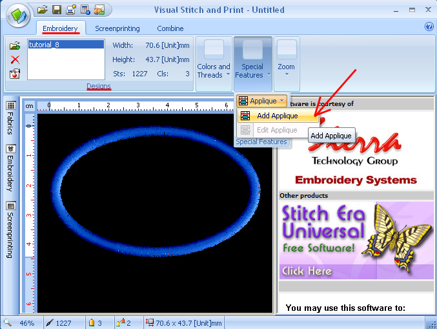Switch to the Embroidery ribbon tab

[60, 28]
